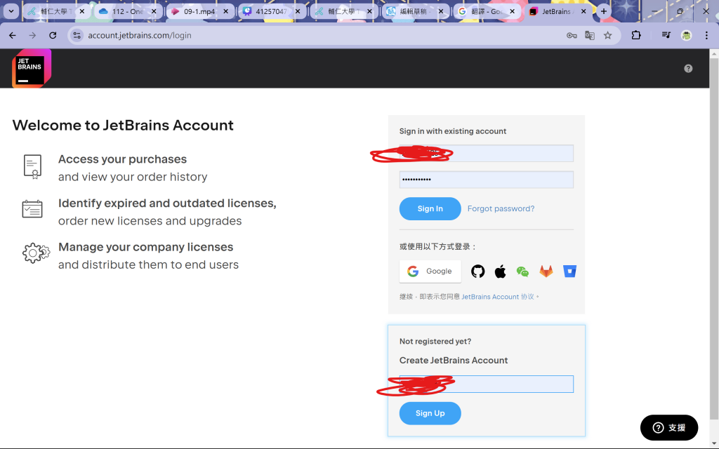The image size is (719, 449).
Task: Close the 41257047 tab
Action: coord(298,11)
